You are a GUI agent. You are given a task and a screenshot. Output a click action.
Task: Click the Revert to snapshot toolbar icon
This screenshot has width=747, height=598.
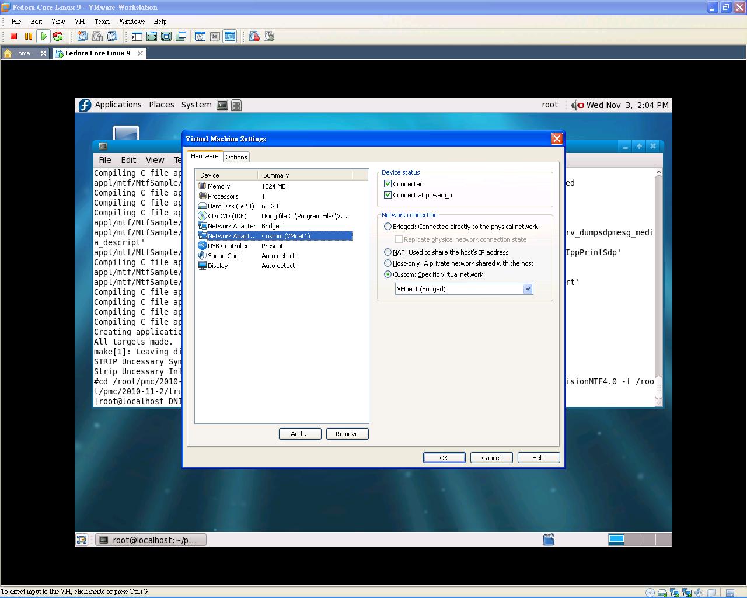click(97, 36)
